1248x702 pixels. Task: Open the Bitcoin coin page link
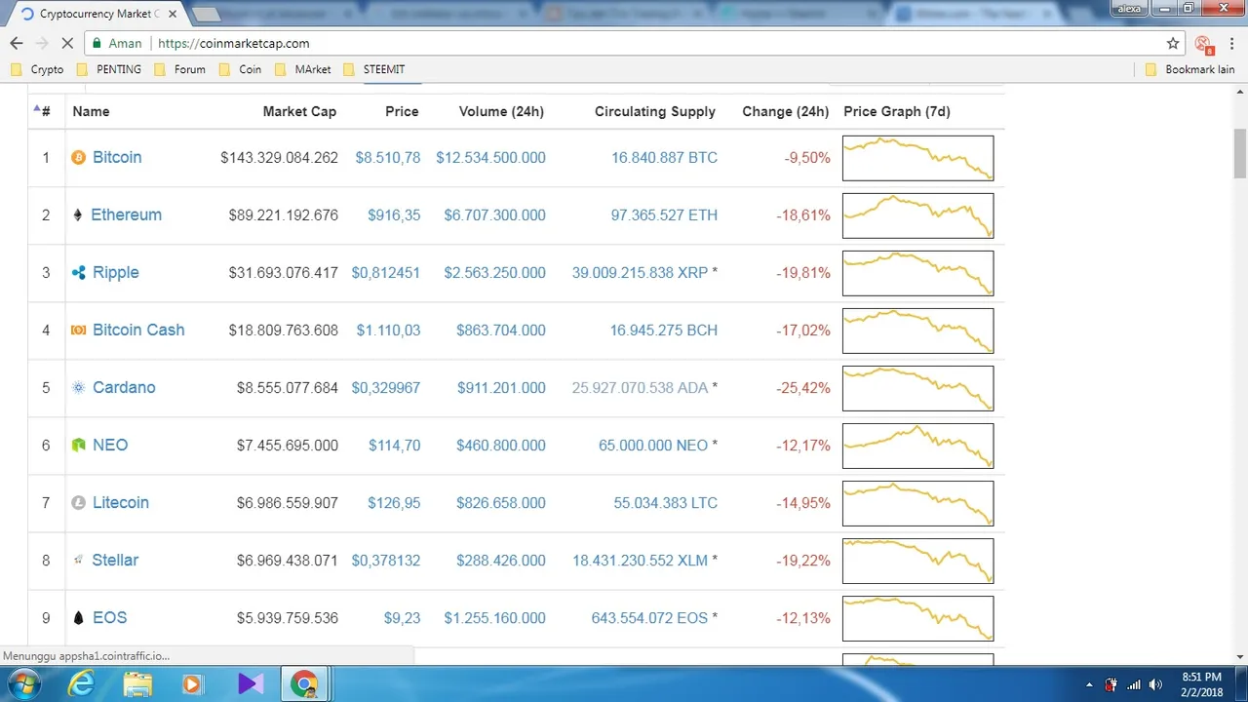click(117, 157)
